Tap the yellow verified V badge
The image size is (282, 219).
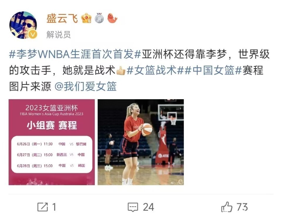(33, 35)
